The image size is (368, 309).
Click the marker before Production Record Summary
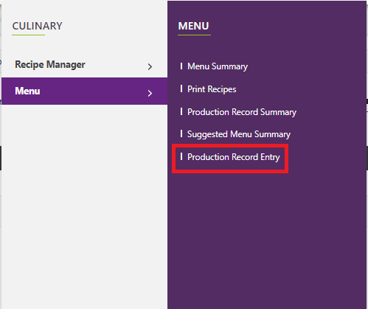(x=181, y=111)
